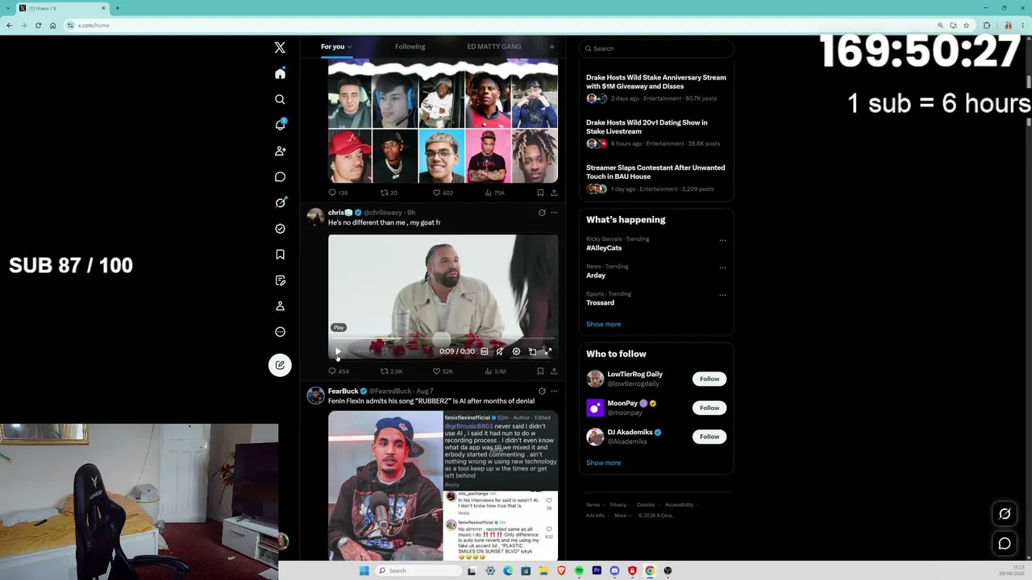The height and width of the screenshot is (580, 1032).
Task: Like the post with 402 likes
Action: 443,193
